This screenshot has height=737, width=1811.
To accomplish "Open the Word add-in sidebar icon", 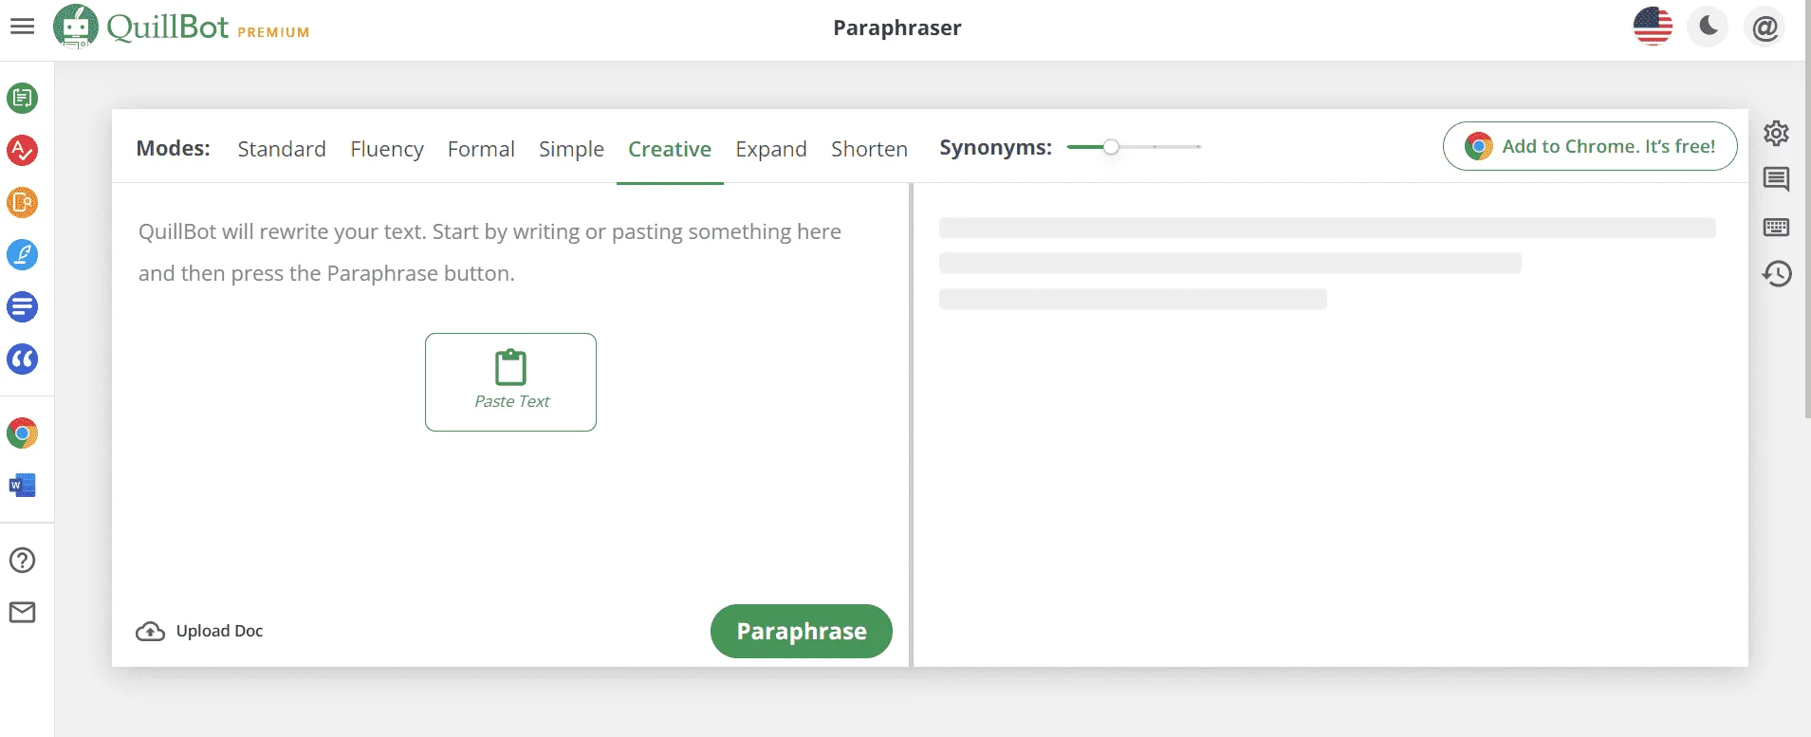I will pos(23,486).
